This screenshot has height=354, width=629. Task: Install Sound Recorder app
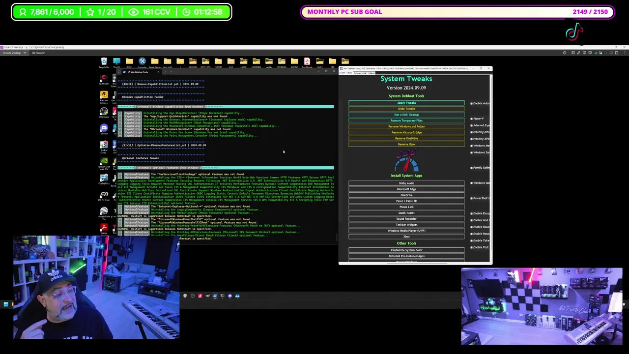click(x=406, y=219)
